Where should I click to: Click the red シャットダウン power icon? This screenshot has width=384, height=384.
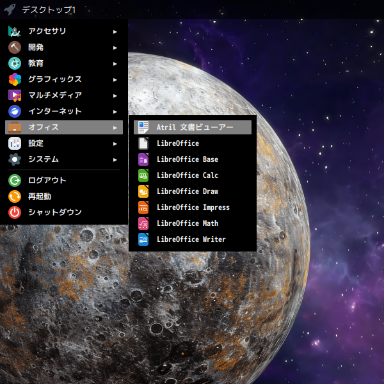tap(15, 212)
